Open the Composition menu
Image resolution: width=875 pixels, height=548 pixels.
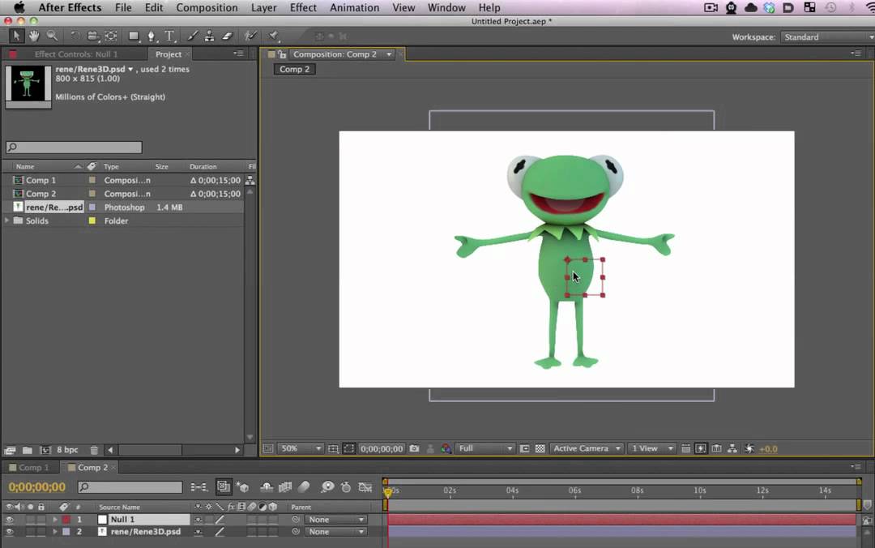point(207,8)
